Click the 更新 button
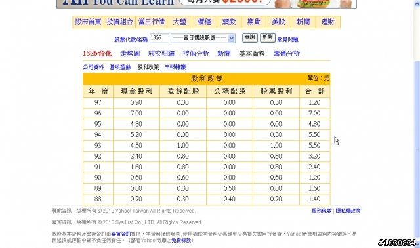420x248 pixels. [268, 38]
